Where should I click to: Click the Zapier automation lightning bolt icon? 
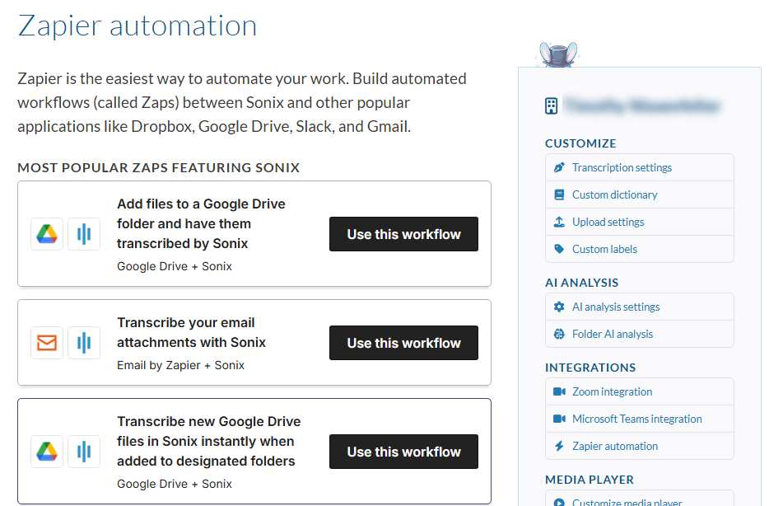[559, 446]
